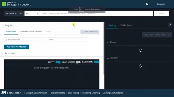
Task: Open Monitoring & Alerting link
Action: pyautogui.click(x=91, y=93)
